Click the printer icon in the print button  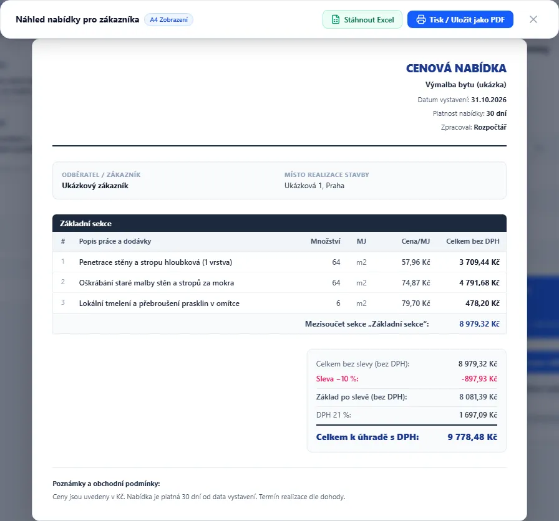pyautogui.click(x=421, y=19)
